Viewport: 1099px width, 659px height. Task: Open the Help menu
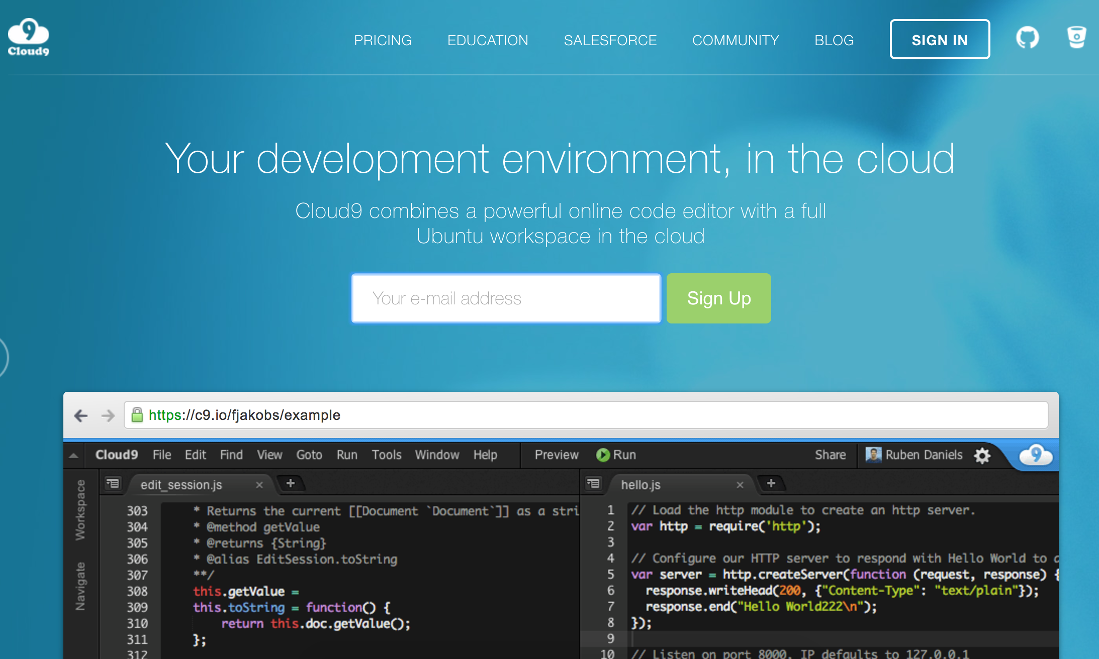coord(485,455)
